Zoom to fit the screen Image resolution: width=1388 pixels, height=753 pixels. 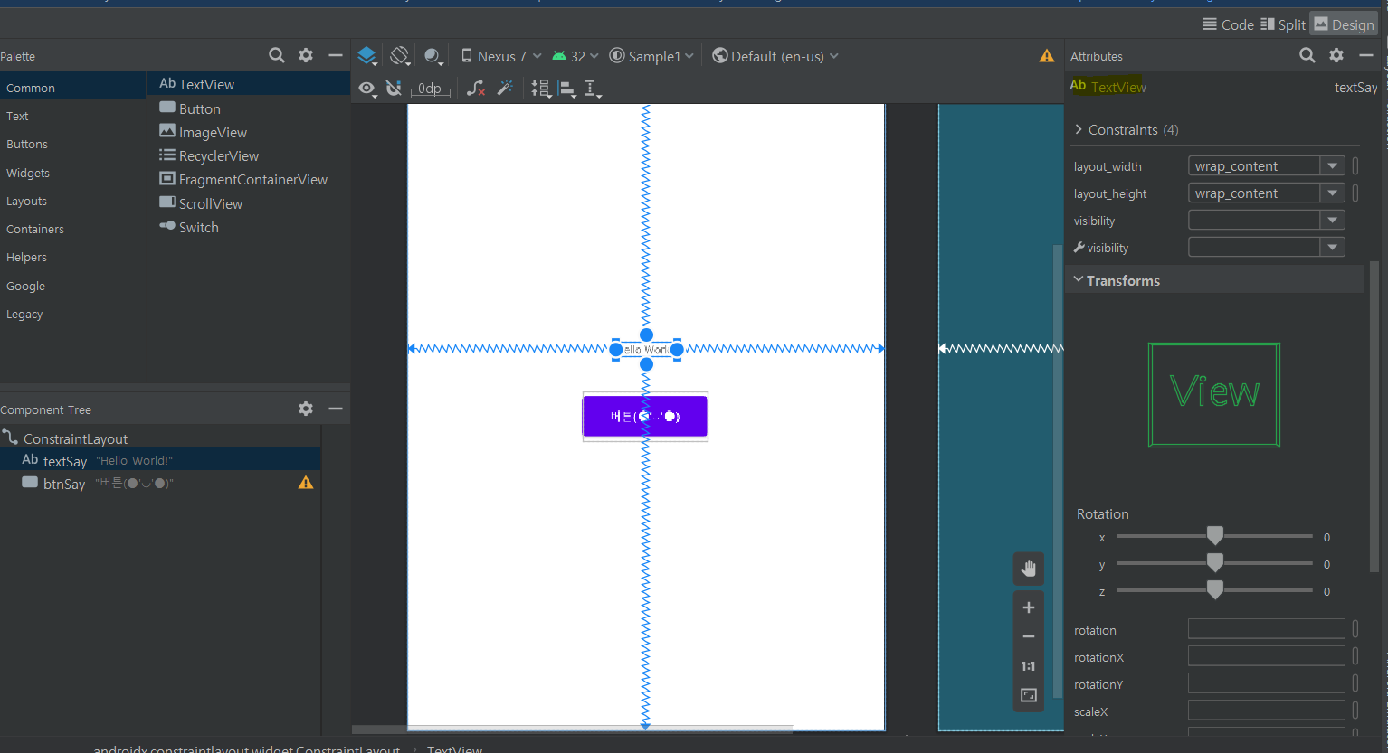(x=1029, y=695)
